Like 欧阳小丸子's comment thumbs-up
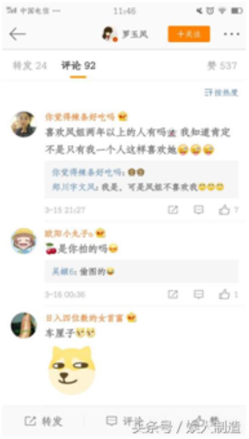Screen dimensions: 249x439 [x=228, y=295]
